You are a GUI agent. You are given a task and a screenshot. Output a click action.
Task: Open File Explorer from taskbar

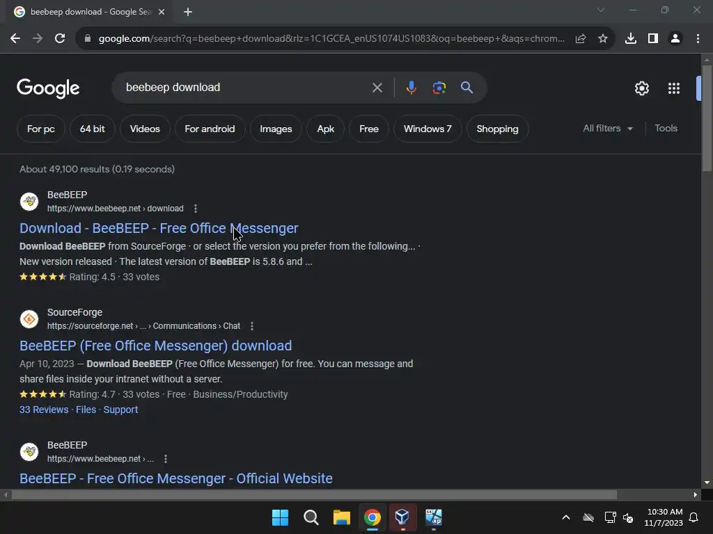click(341, 517)
